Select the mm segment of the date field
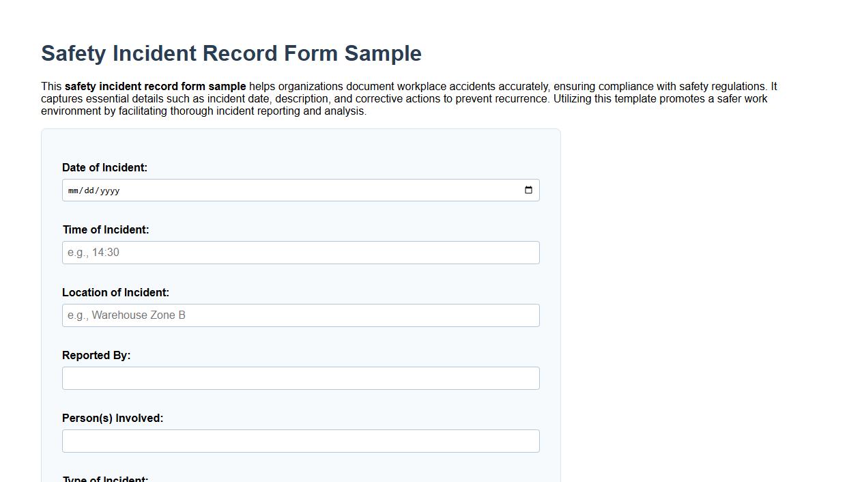 click(74, 190)
